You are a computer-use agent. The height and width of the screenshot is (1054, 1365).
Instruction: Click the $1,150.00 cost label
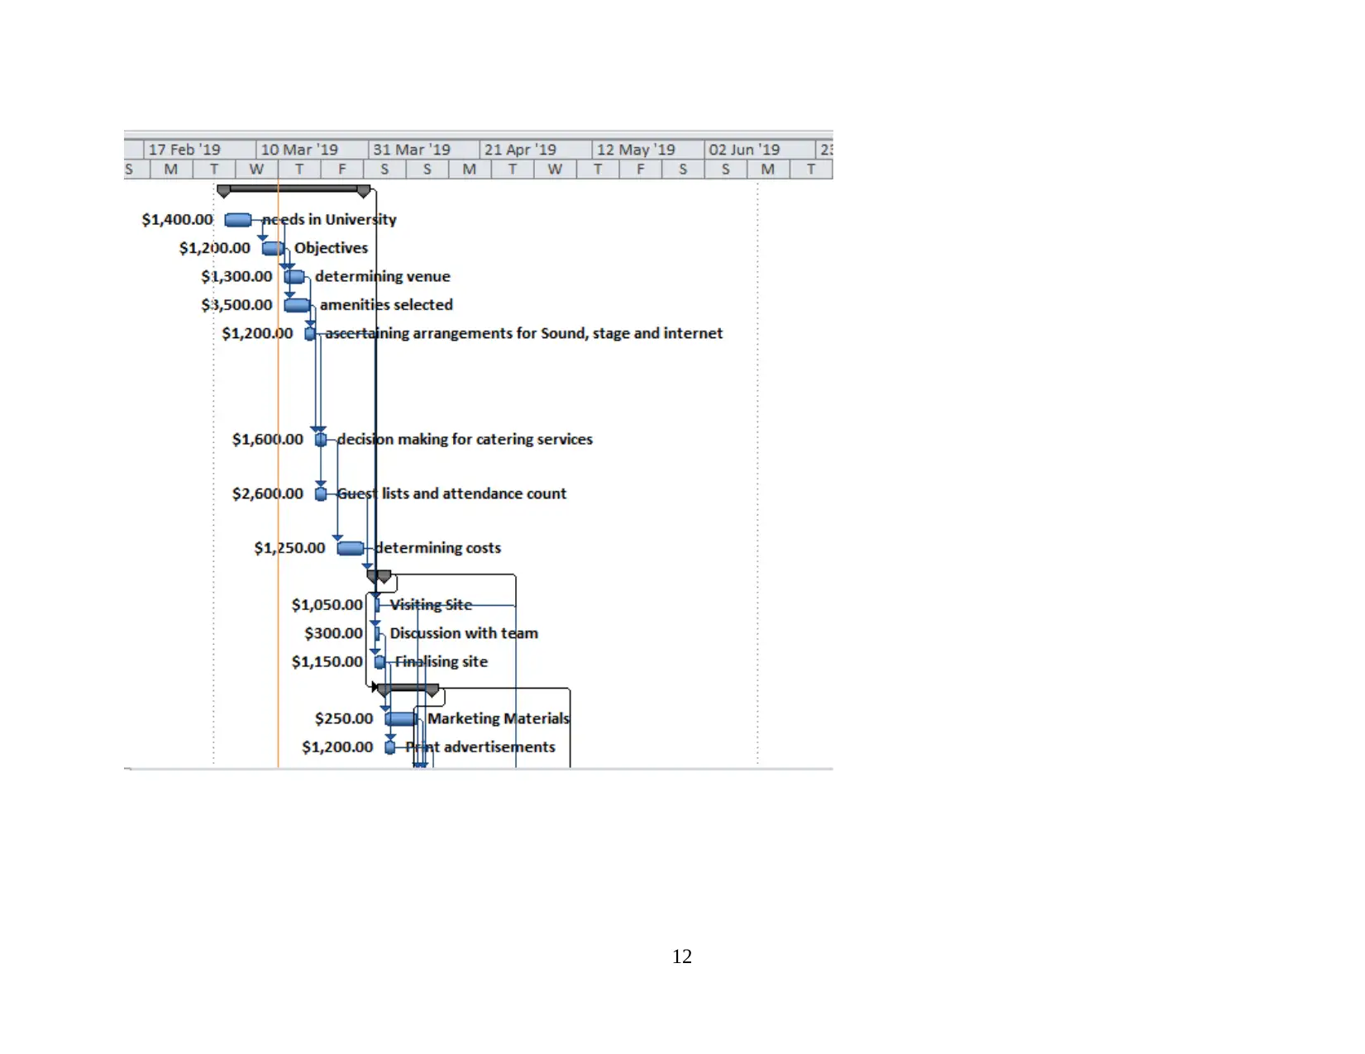pos(327,662)
